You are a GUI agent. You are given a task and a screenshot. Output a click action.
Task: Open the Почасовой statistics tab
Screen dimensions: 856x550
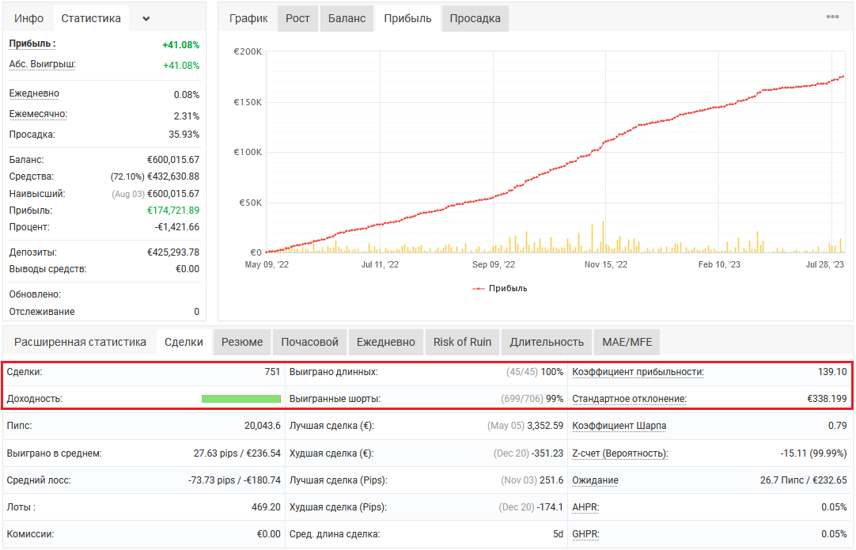coord(309,342)
